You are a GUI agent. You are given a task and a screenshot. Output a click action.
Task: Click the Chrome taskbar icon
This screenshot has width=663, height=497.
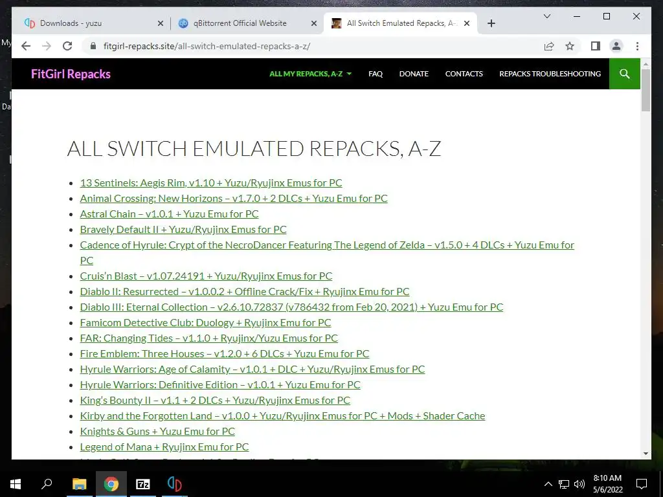coord(111,484)
